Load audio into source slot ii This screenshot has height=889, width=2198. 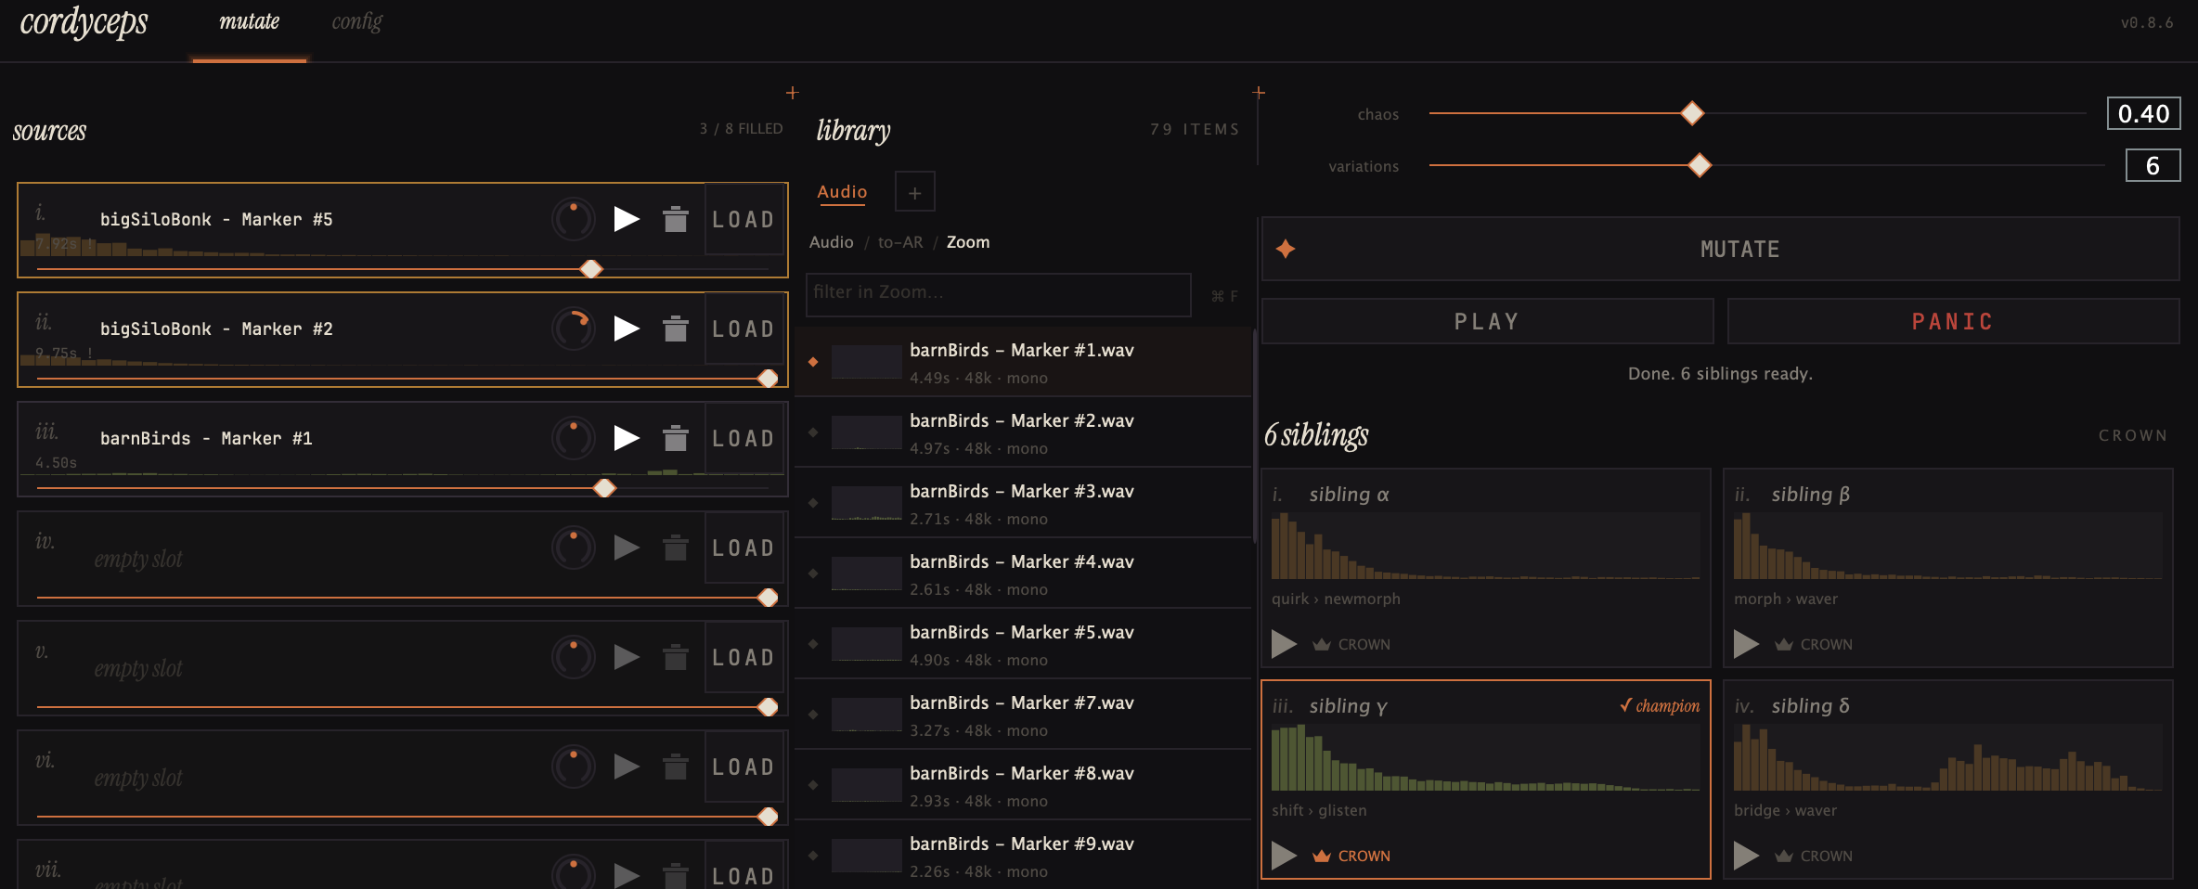point(743,329)
